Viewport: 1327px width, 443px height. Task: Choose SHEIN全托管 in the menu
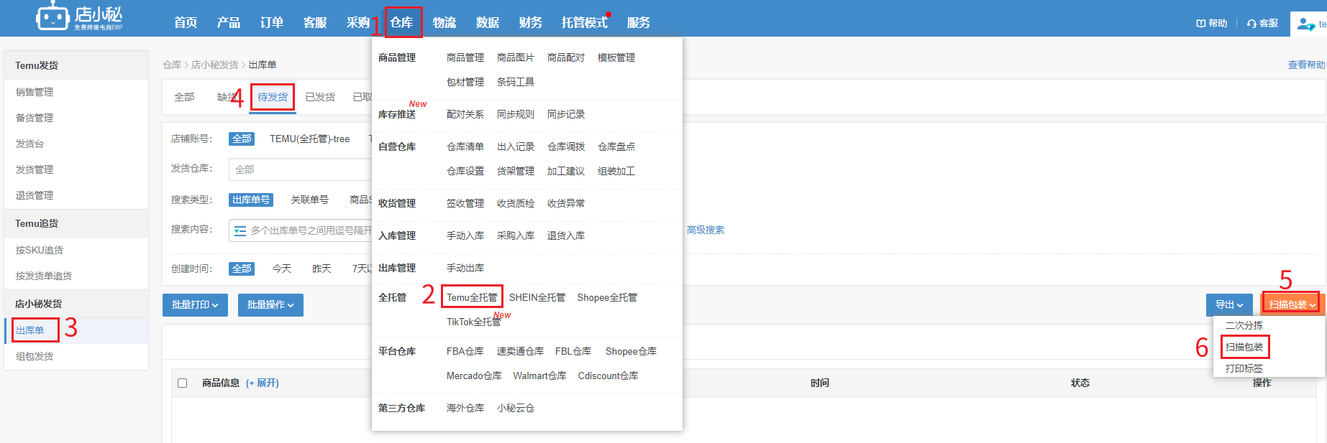tap(537, 297)
